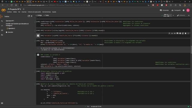Screen dimensions: 192x108
Task: Rename the notebook title Proyecto Nº 2
Action: pos(15,9)
